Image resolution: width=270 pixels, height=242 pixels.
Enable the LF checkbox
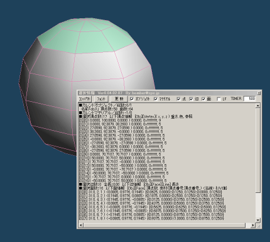coord(219,99)
